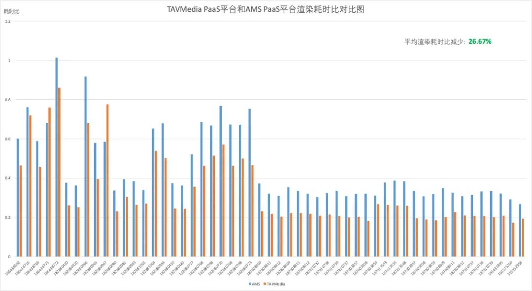Select the orange TAVMedia bar above 182880967
This screenshot has width=532, height=291.
tap(107, 180)
